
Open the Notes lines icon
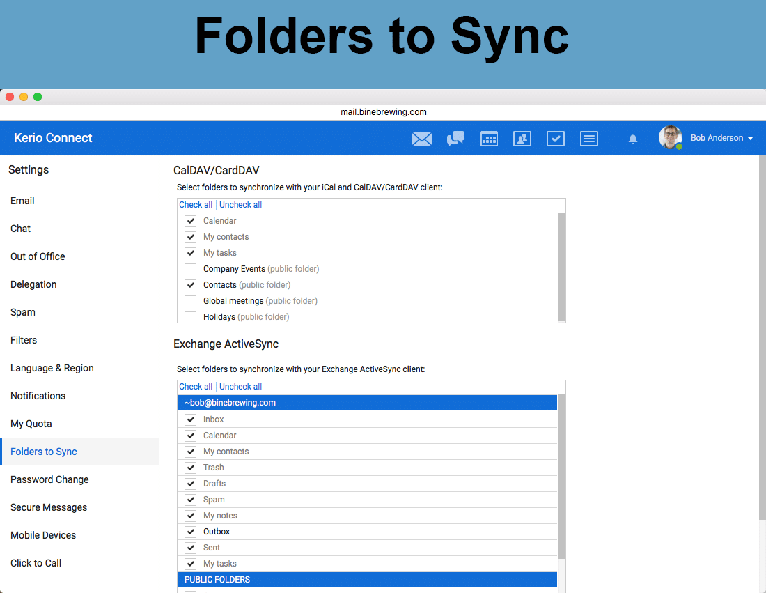pyautogui.click(x=588, y=139)
